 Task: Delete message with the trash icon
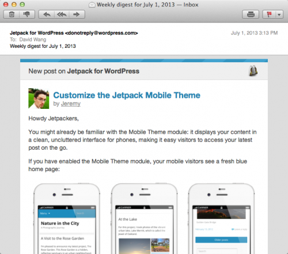12,14
